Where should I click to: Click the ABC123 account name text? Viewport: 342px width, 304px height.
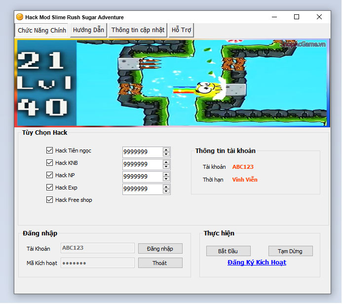tap(243, 167)
